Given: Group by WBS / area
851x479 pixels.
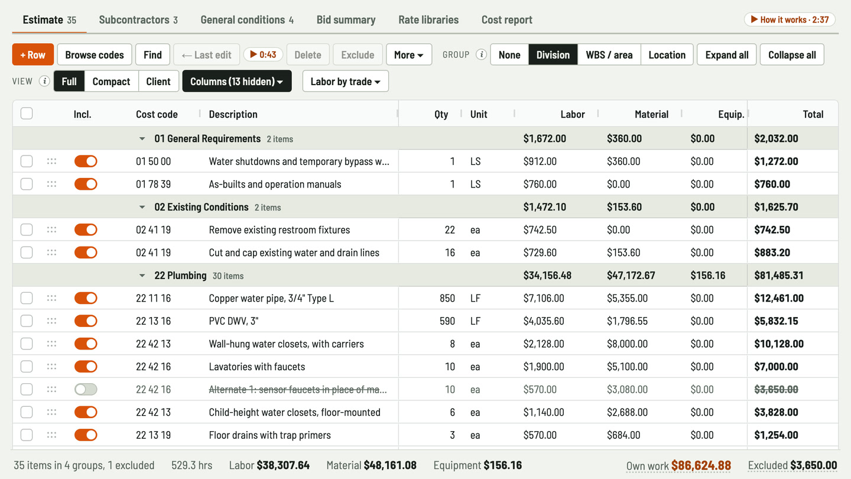Looking at the screenshot, I should (609, 54).
